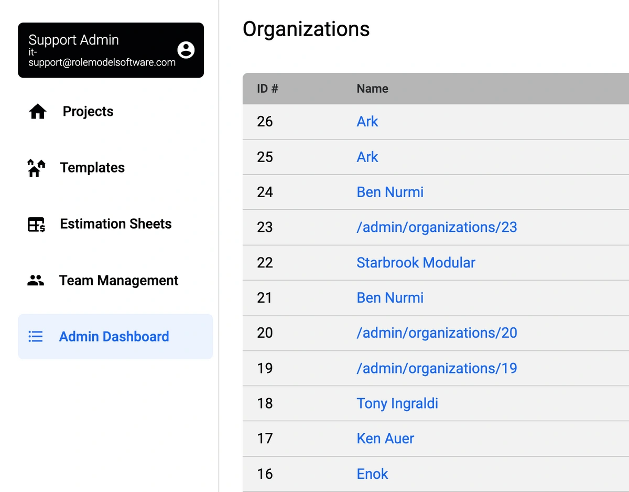Click the ID cell 19

[265, 368]
